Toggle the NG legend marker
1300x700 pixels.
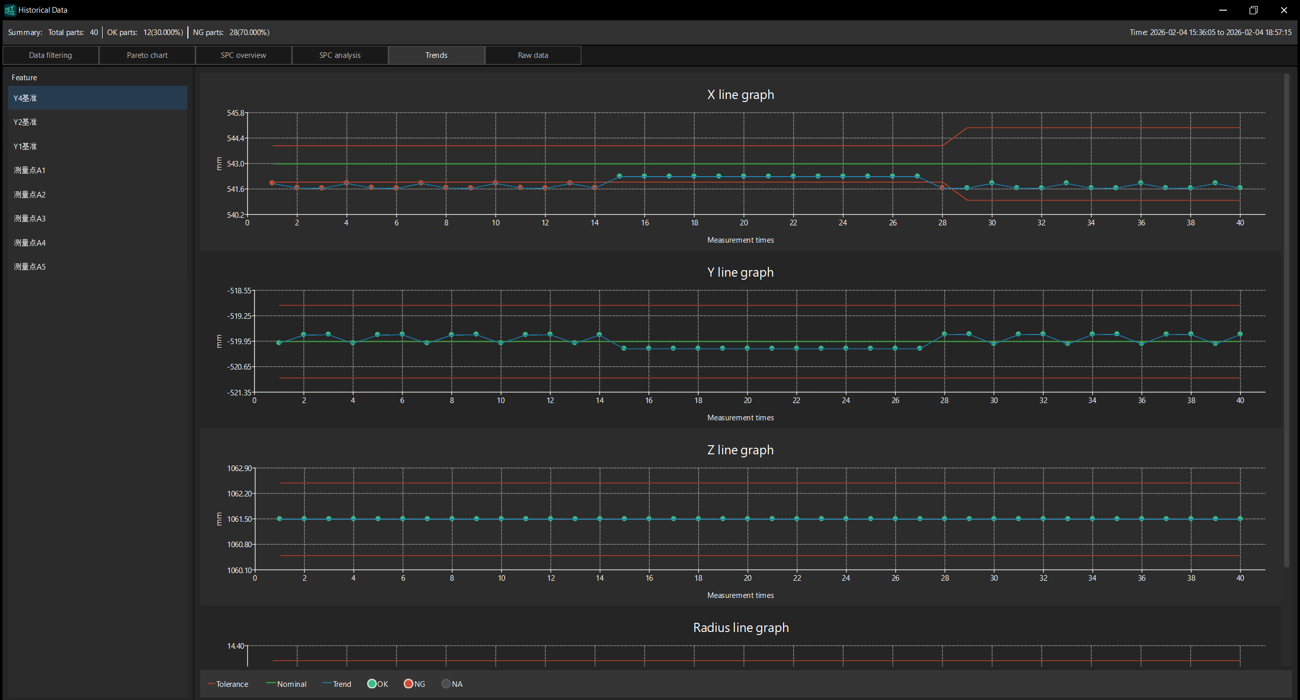click(408, 684)
